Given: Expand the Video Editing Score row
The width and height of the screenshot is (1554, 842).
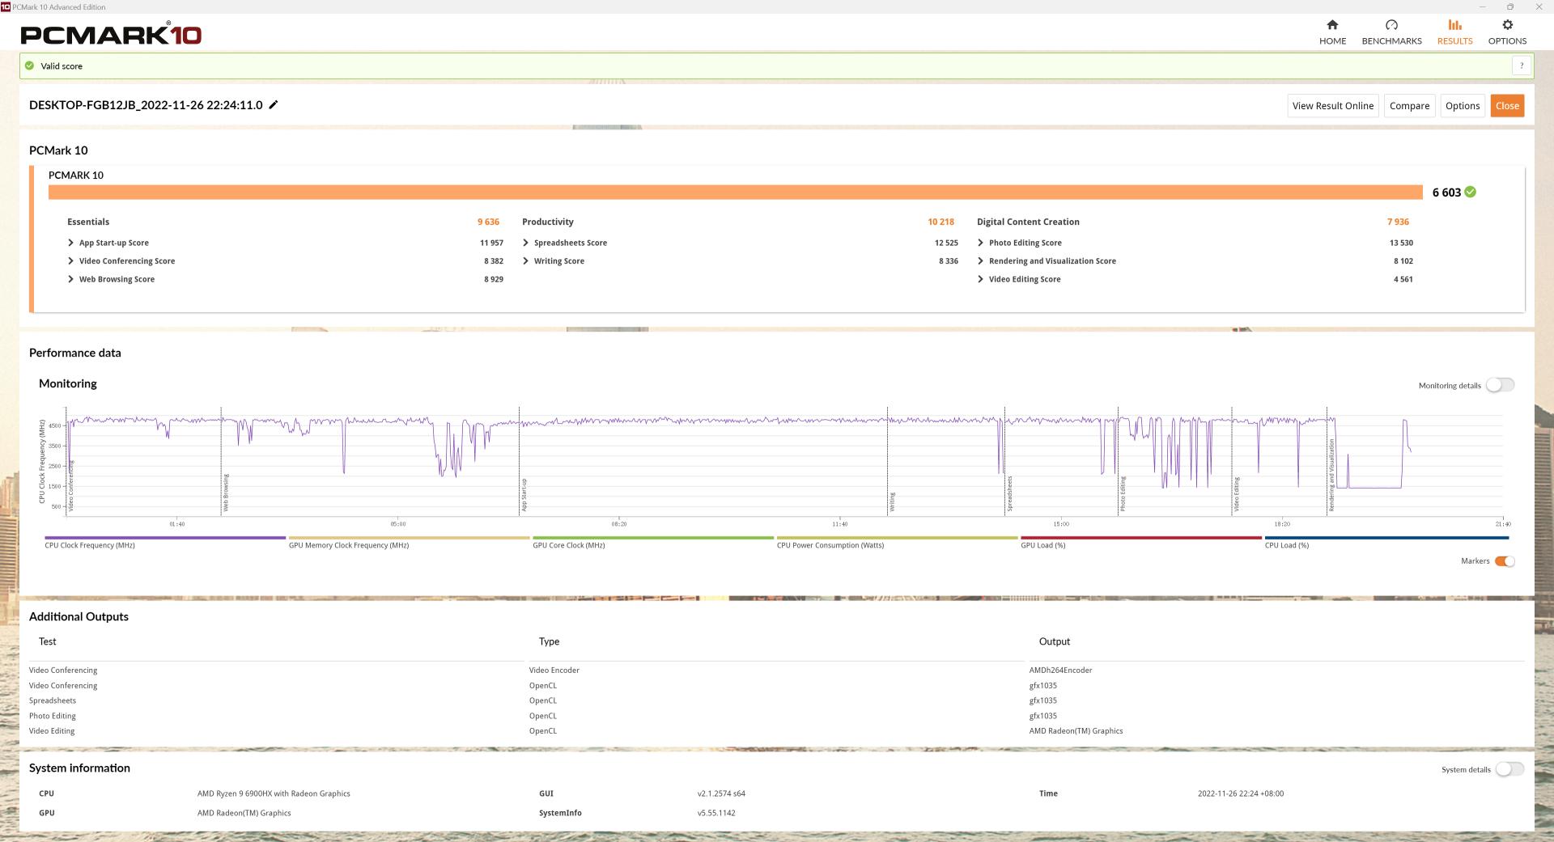Looking at the screenshot, I should click(981, 279).
